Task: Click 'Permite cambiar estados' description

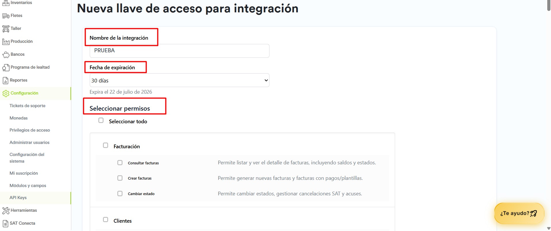Action: [290, 194]
